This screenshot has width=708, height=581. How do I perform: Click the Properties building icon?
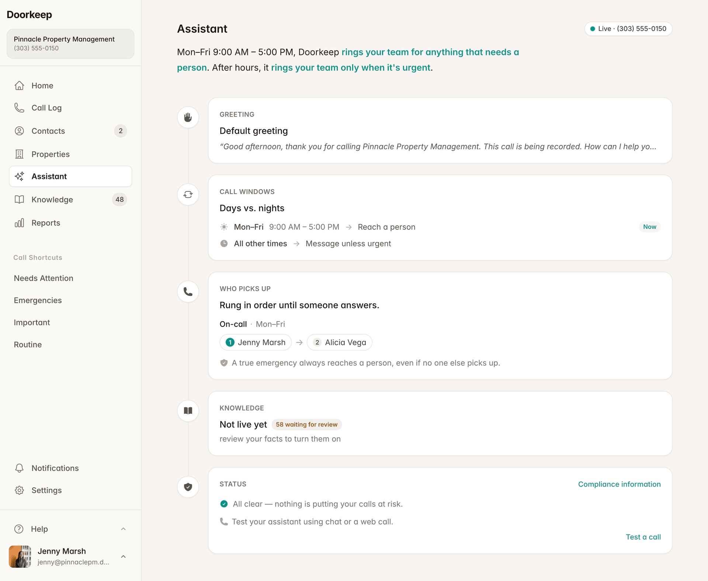[19, 154]
